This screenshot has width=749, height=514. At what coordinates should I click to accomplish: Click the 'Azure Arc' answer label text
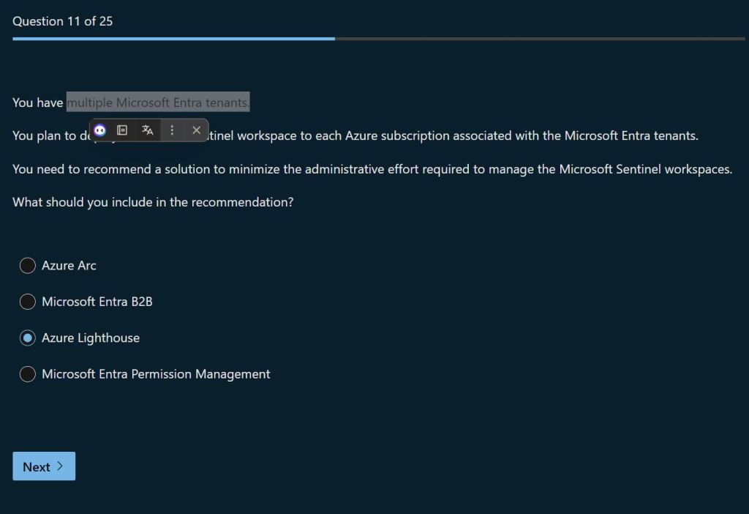coord(69,266)
